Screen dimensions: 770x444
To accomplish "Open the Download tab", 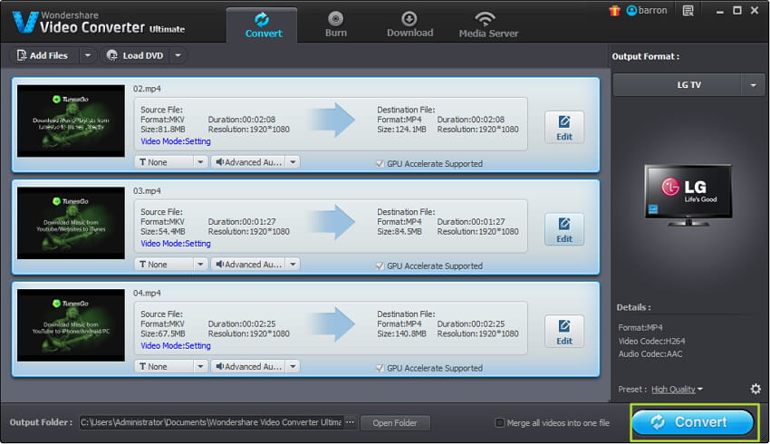I will pos(409,25).
